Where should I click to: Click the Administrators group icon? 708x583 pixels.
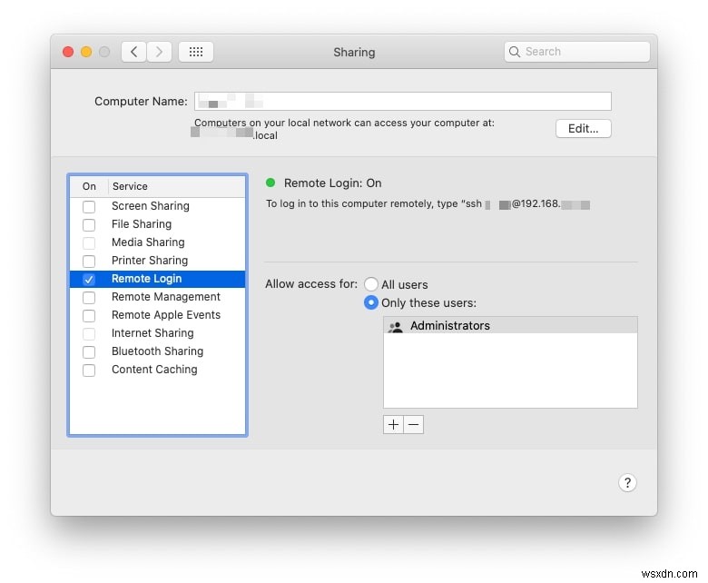pyautogui.click(x=396, y=326)
